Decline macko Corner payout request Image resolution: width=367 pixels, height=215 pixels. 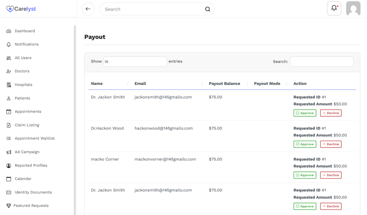click(331, 175)
